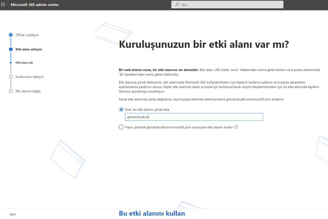Go back using the Geri link
The width and height of the screenshot is (328, 219).
click(x=13, y=214)
